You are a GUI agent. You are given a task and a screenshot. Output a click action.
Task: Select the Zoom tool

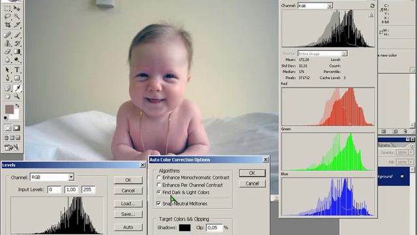tap(17, 96)
